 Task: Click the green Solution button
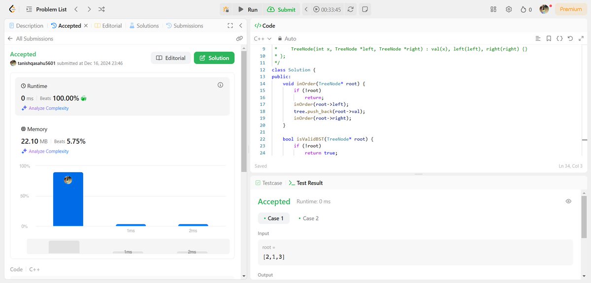[214, 58]
